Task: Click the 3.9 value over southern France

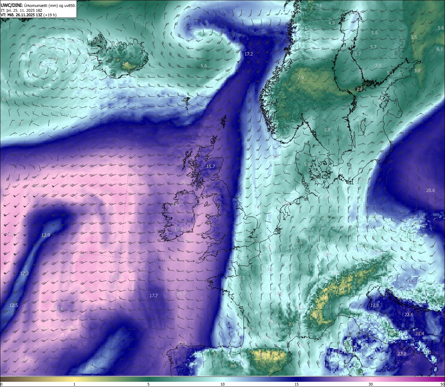Action: (291, 324)
